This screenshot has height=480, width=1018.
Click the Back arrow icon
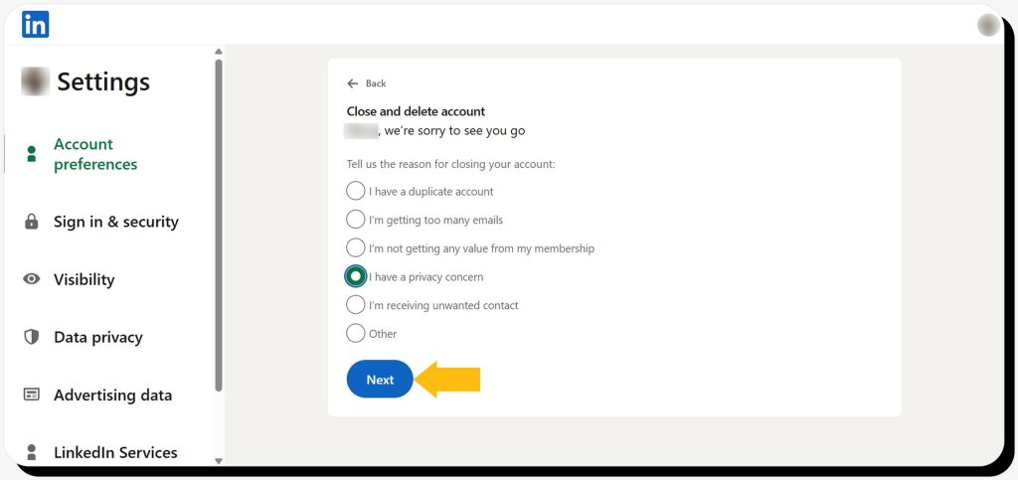click(x=352, y=83)
